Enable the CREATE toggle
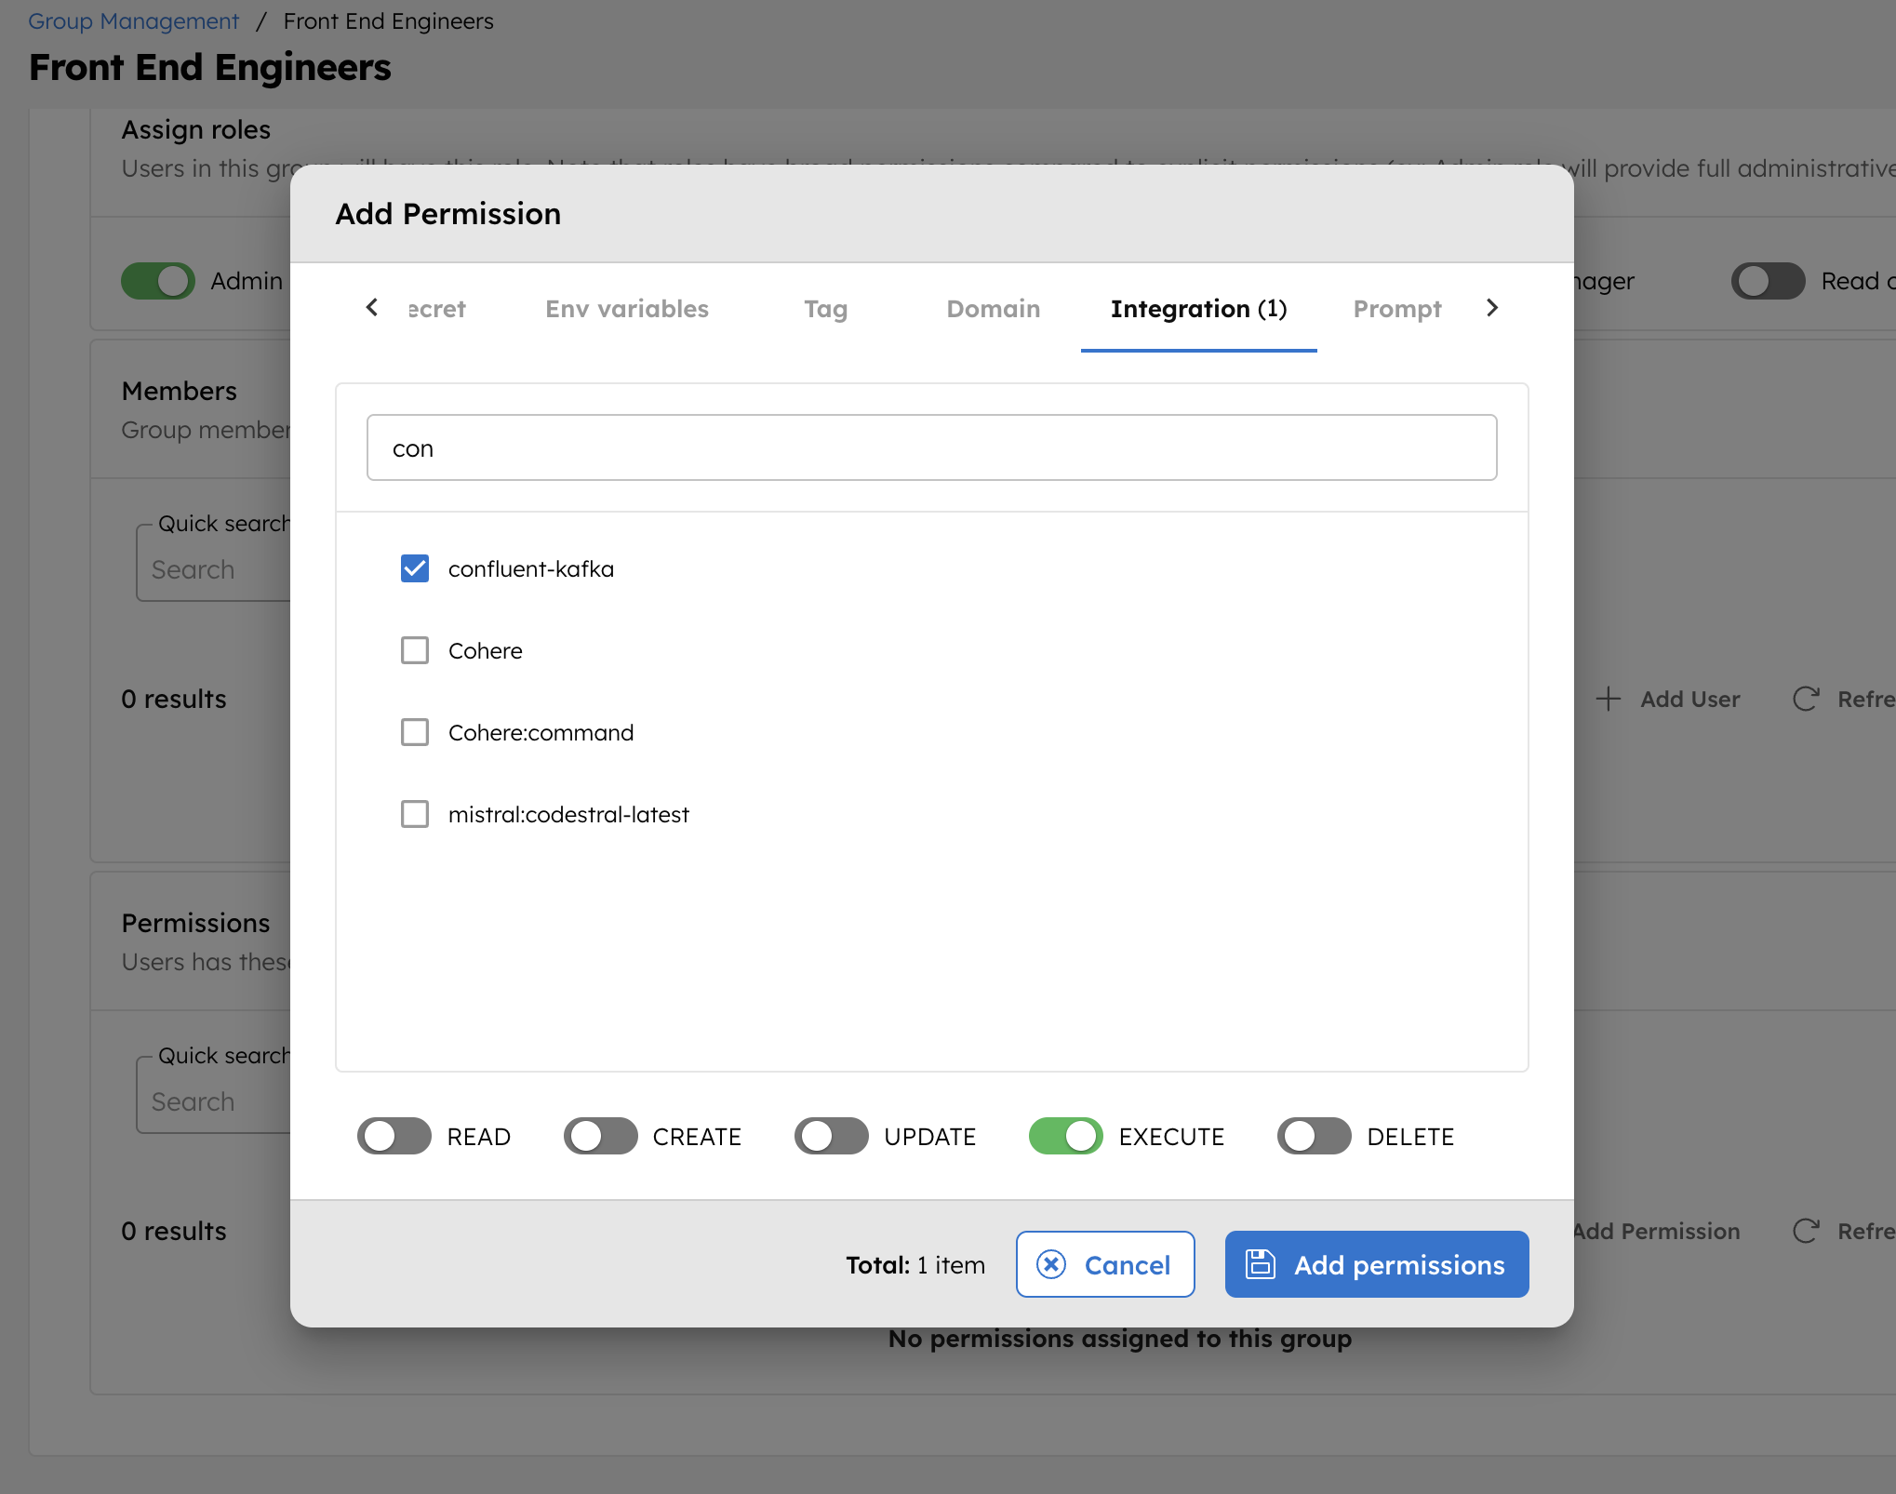The image size is (1896, 1494). [601, 1136]
